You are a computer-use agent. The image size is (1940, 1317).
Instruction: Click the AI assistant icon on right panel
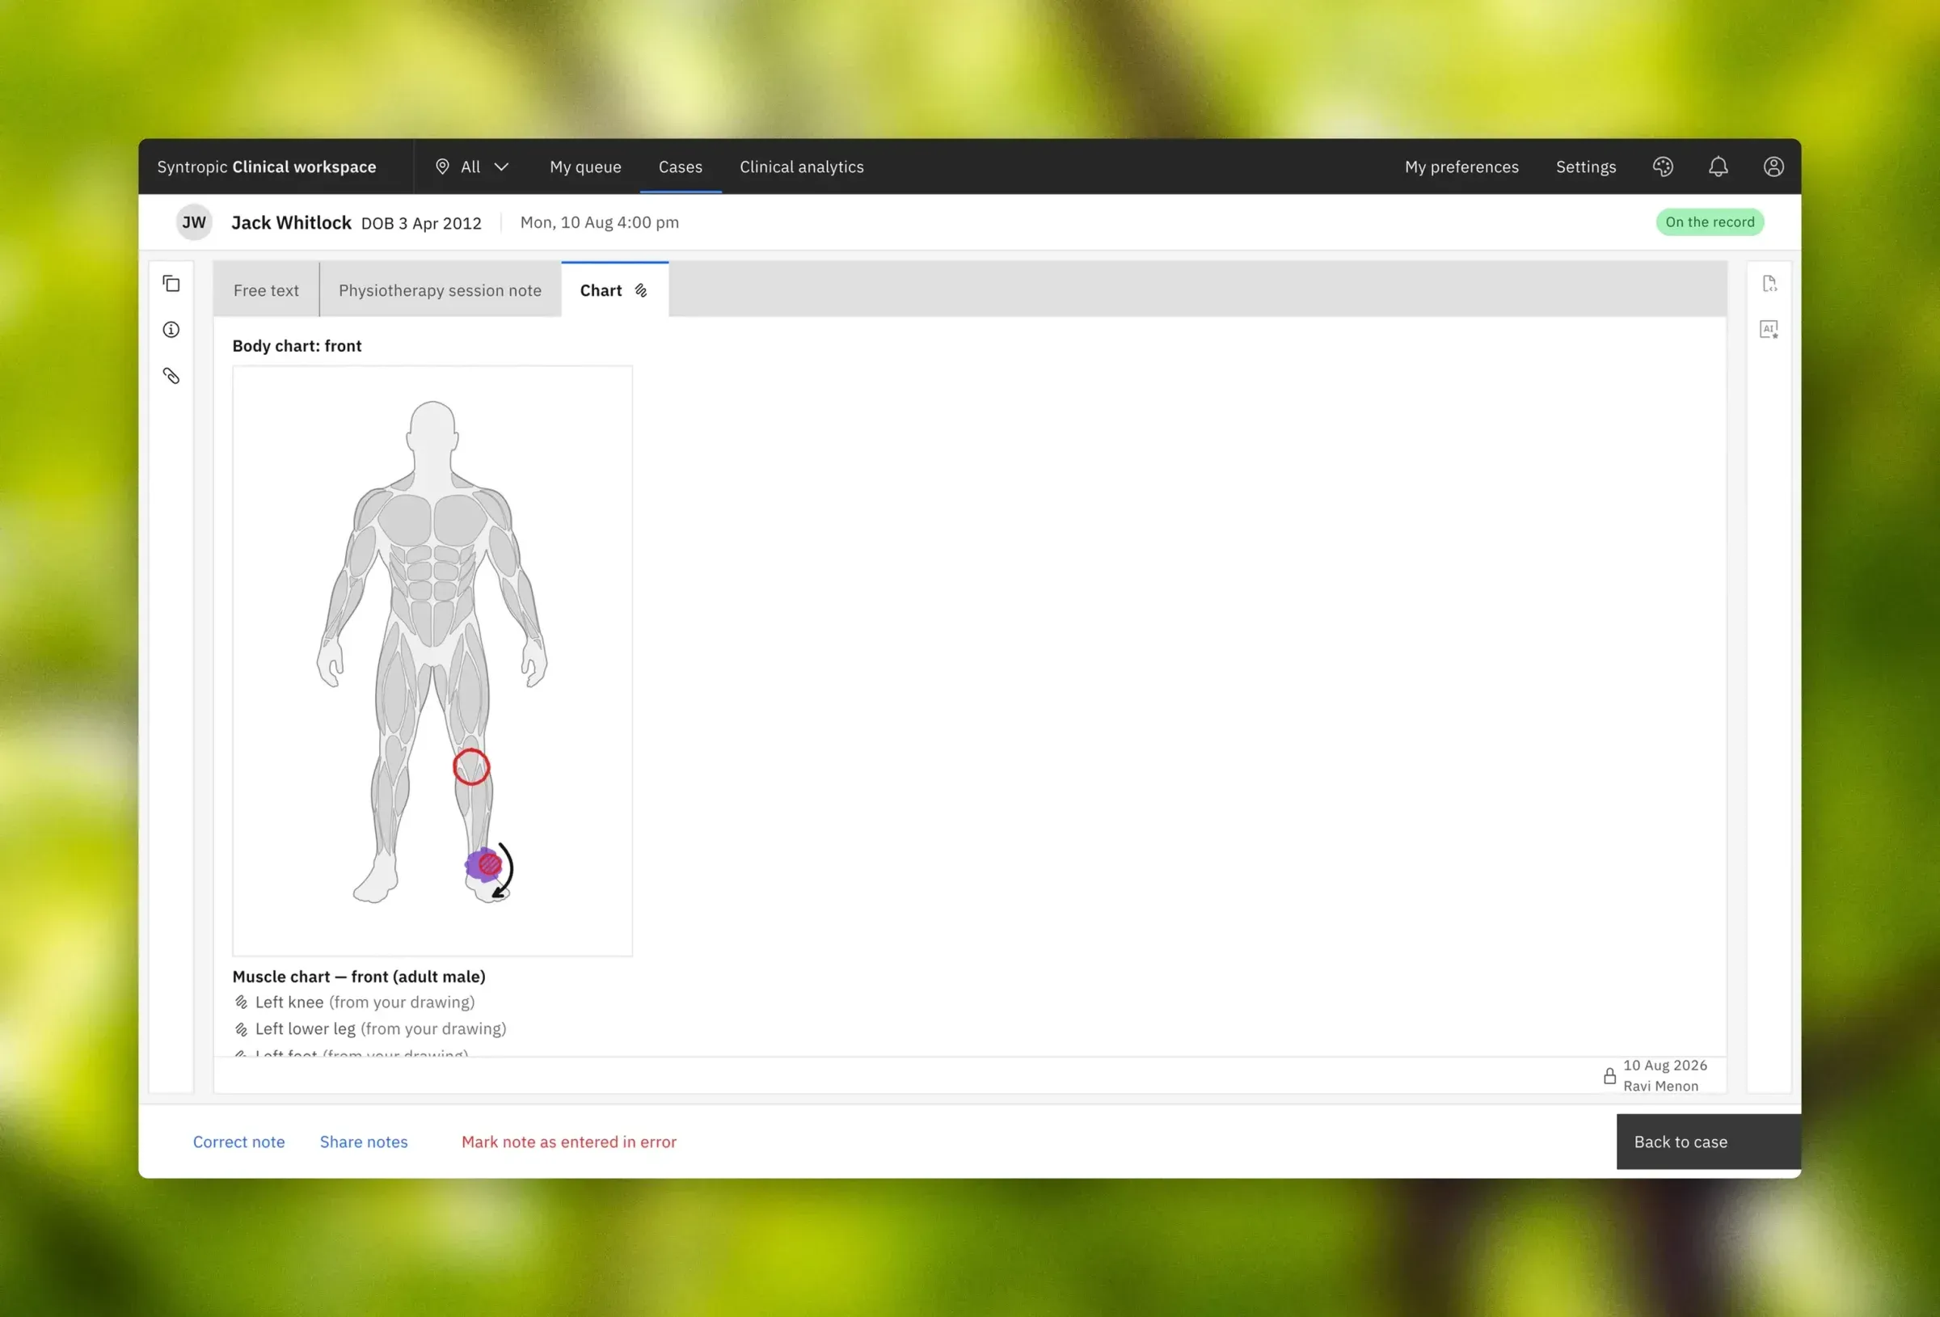(x=1769, y=330)
